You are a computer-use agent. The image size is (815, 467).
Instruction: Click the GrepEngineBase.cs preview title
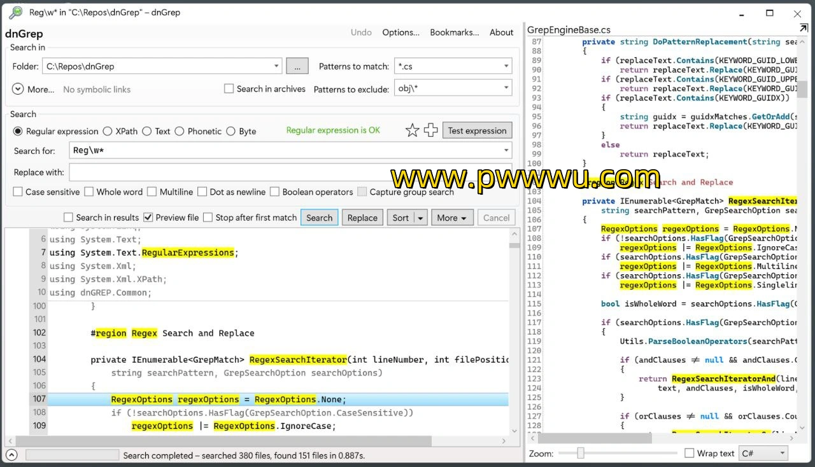coord(569,30)
